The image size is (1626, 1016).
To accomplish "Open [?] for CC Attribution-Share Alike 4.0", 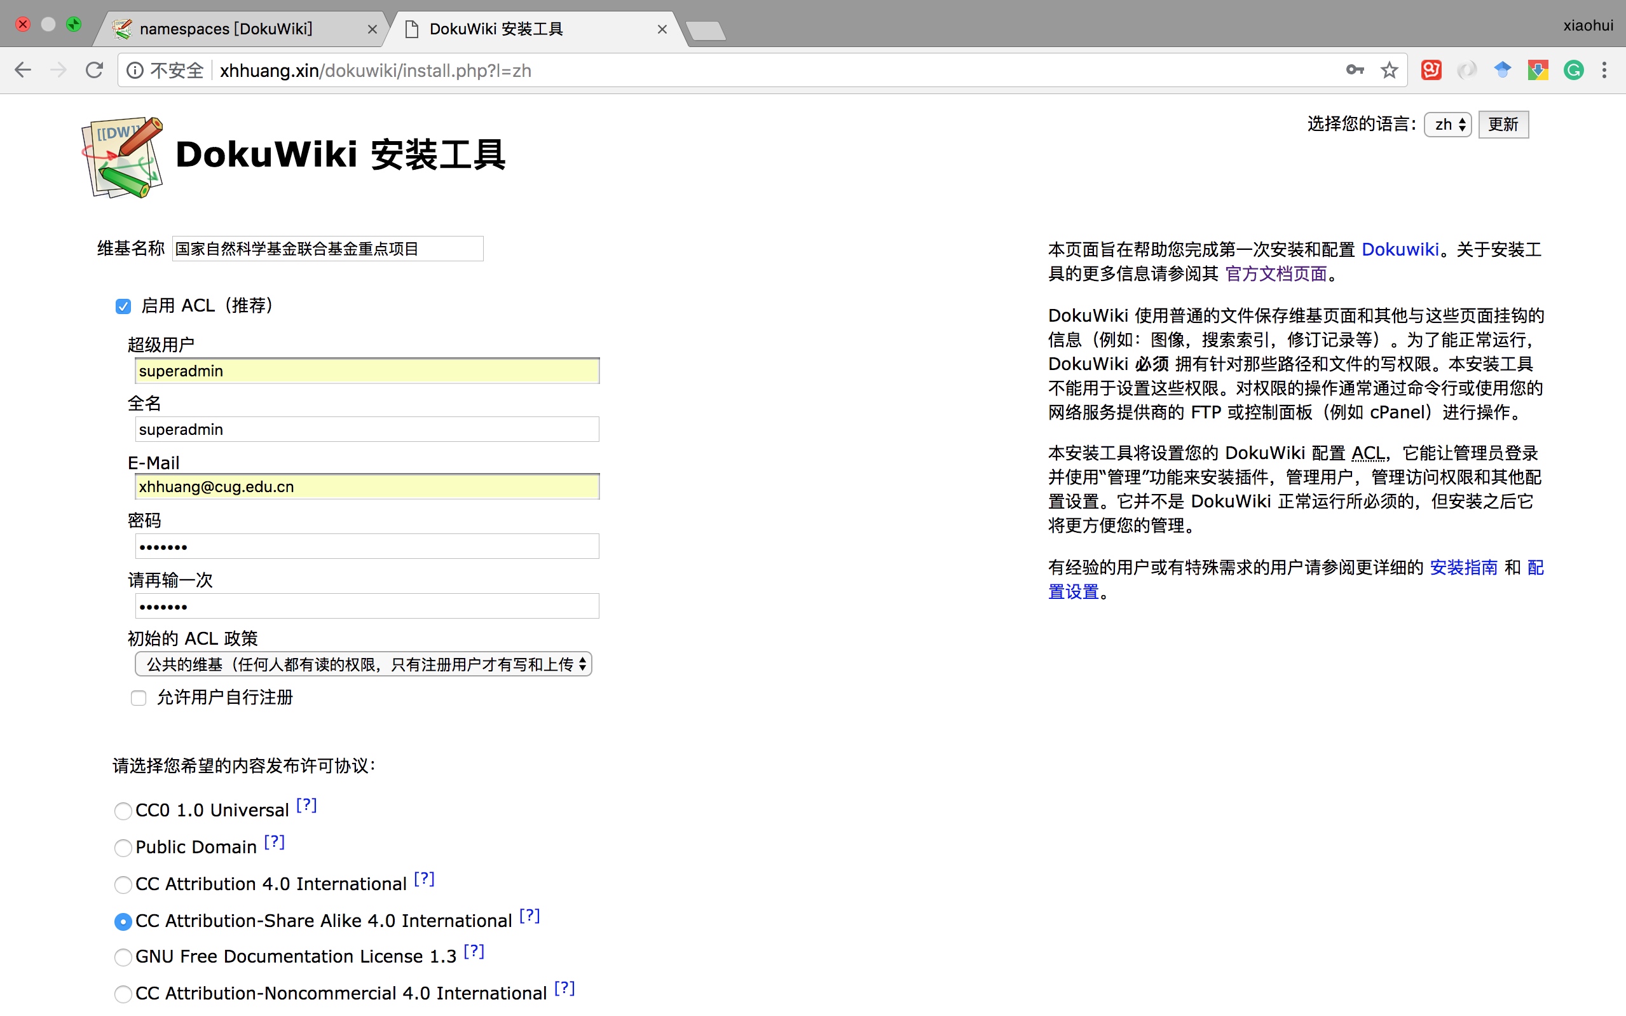I will [x=529, y=916].
